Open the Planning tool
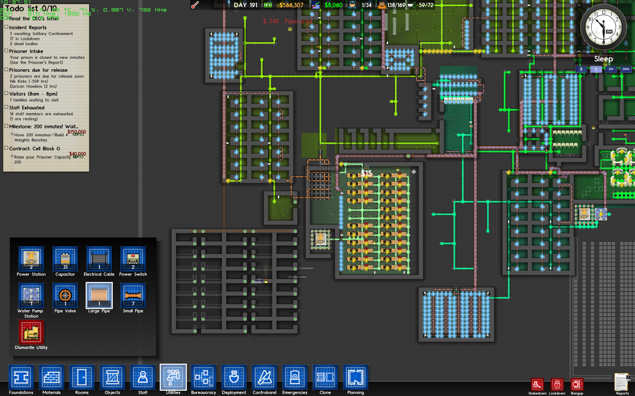This screenshot has width=635, height=396. [x=356, y=377]
